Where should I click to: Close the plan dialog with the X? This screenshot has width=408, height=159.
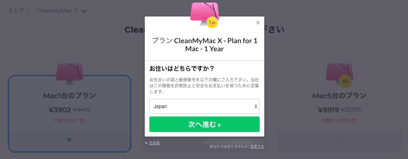tap(258, 23)
